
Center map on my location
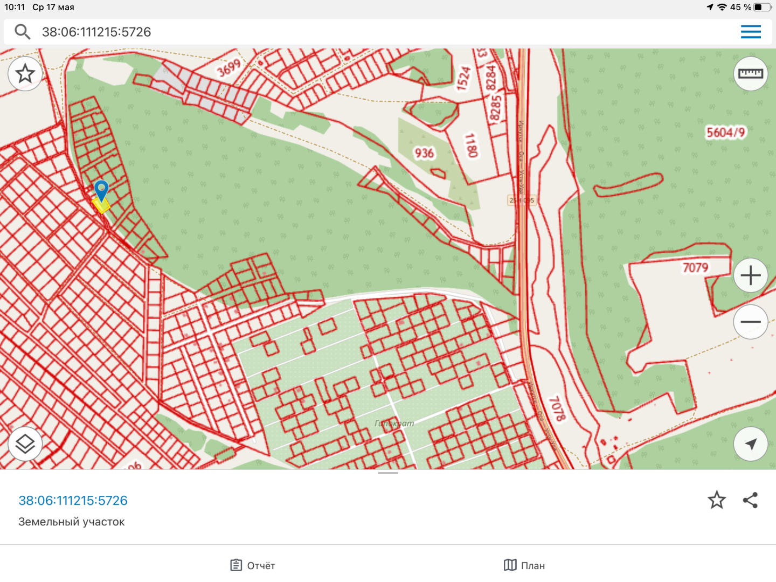(x=751, y=444)
